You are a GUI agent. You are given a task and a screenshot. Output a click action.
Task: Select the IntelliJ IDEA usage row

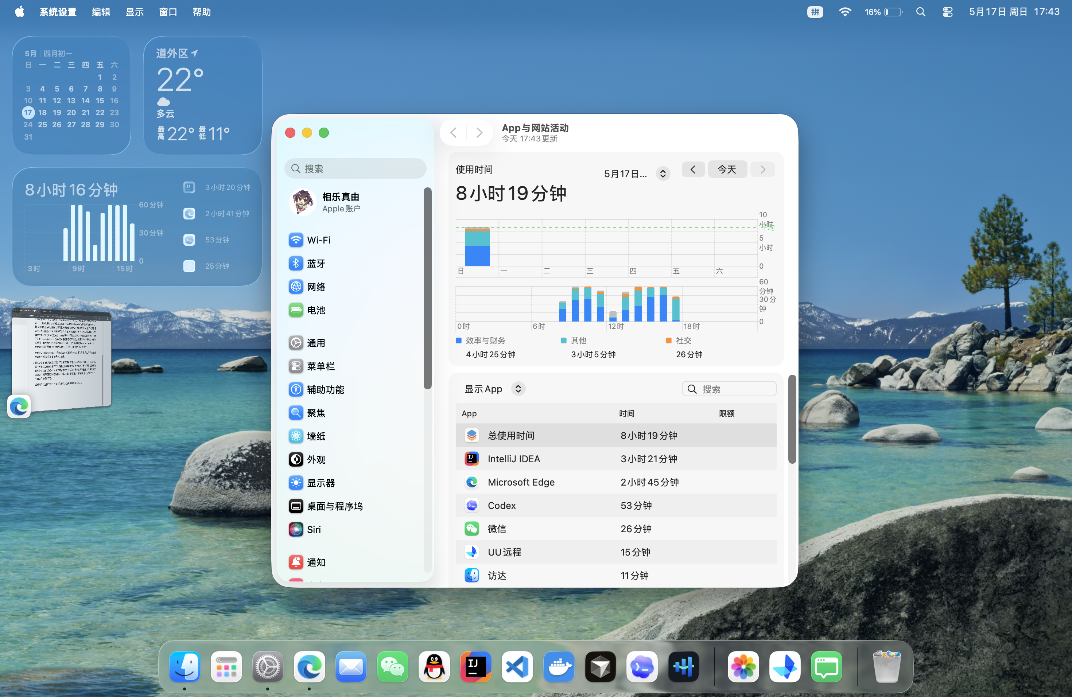616,459
